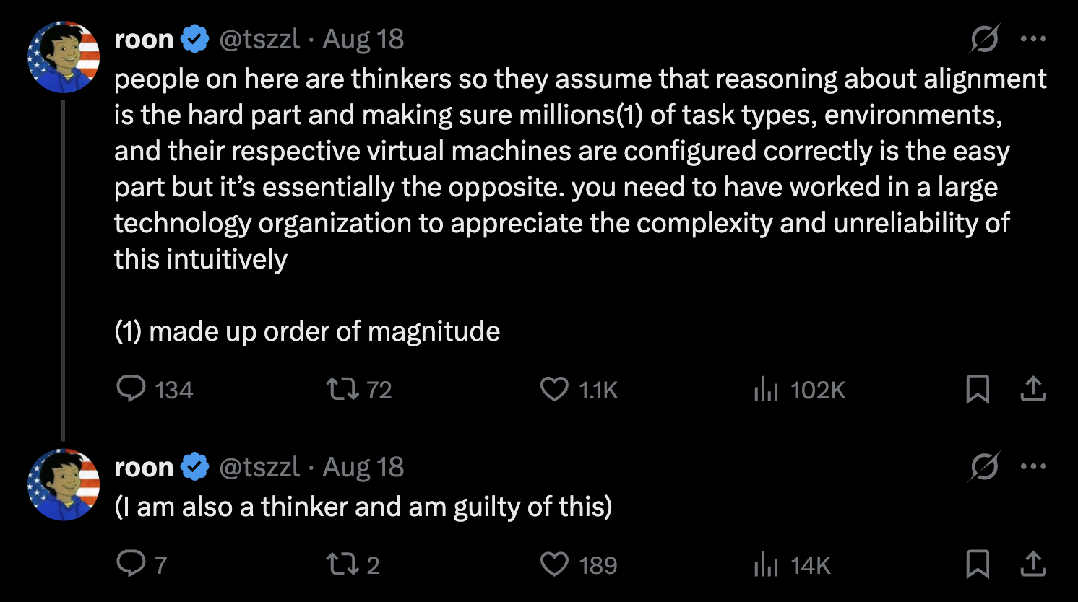Open Grok icon on the first tweet
The width and height of the screenshot is (1078, 602).
click(x=984, y=39)
